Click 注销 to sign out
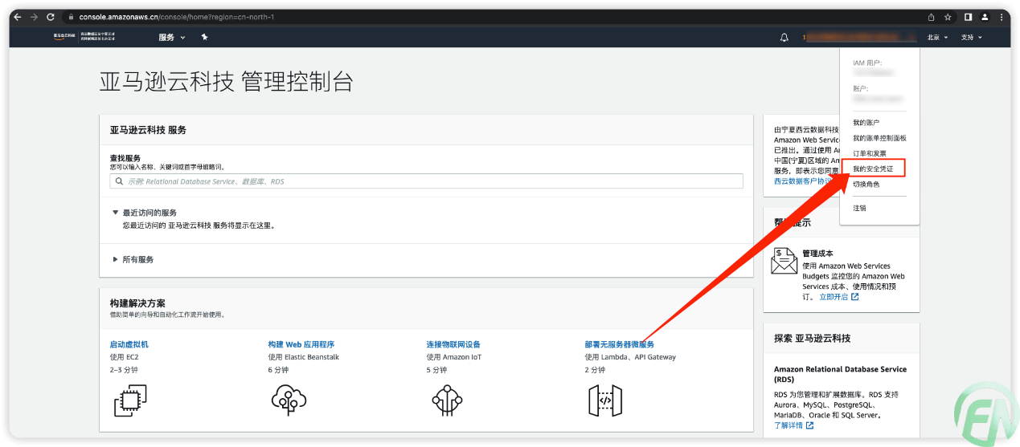Viewport: 1020px width, 447px height. (x=859, y=208)
